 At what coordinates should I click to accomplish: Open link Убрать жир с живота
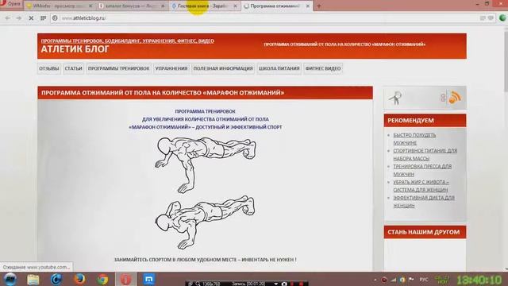pyautogui.click(x=421, y=186)
